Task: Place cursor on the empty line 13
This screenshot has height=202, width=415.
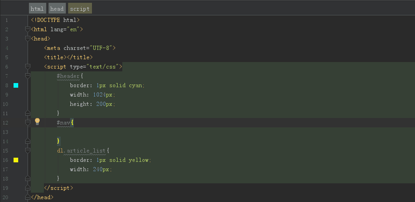Action: click(140, 132)
